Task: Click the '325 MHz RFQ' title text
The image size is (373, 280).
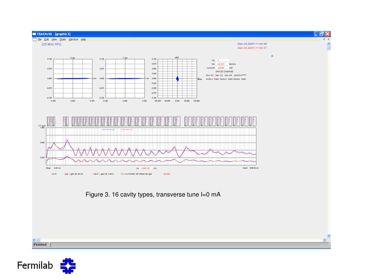Action: tap(51, 44)
